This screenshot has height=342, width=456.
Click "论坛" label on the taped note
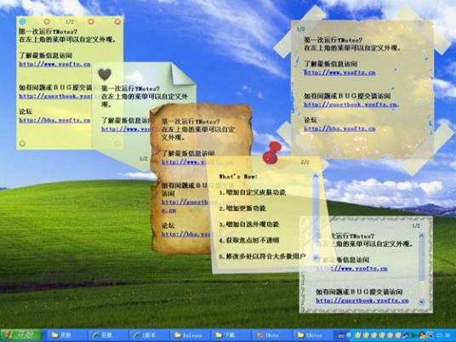[x=311, y=120]
